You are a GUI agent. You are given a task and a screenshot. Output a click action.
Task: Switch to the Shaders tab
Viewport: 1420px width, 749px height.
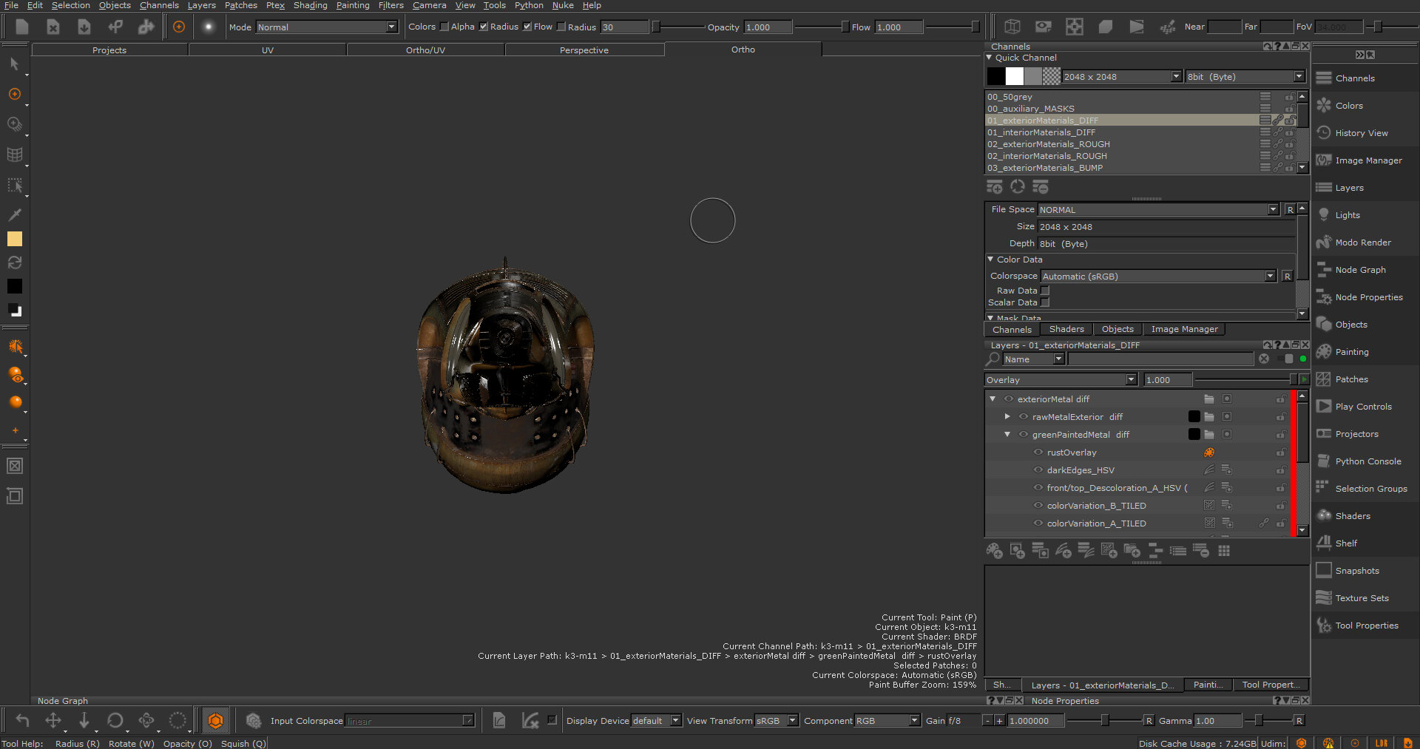(1066, 330)
